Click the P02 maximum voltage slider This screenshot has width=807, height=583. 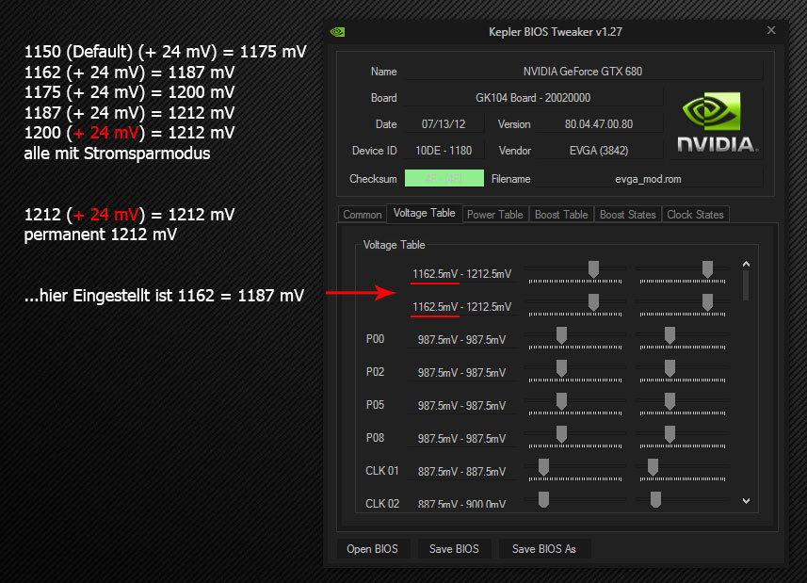click(670, 368)
